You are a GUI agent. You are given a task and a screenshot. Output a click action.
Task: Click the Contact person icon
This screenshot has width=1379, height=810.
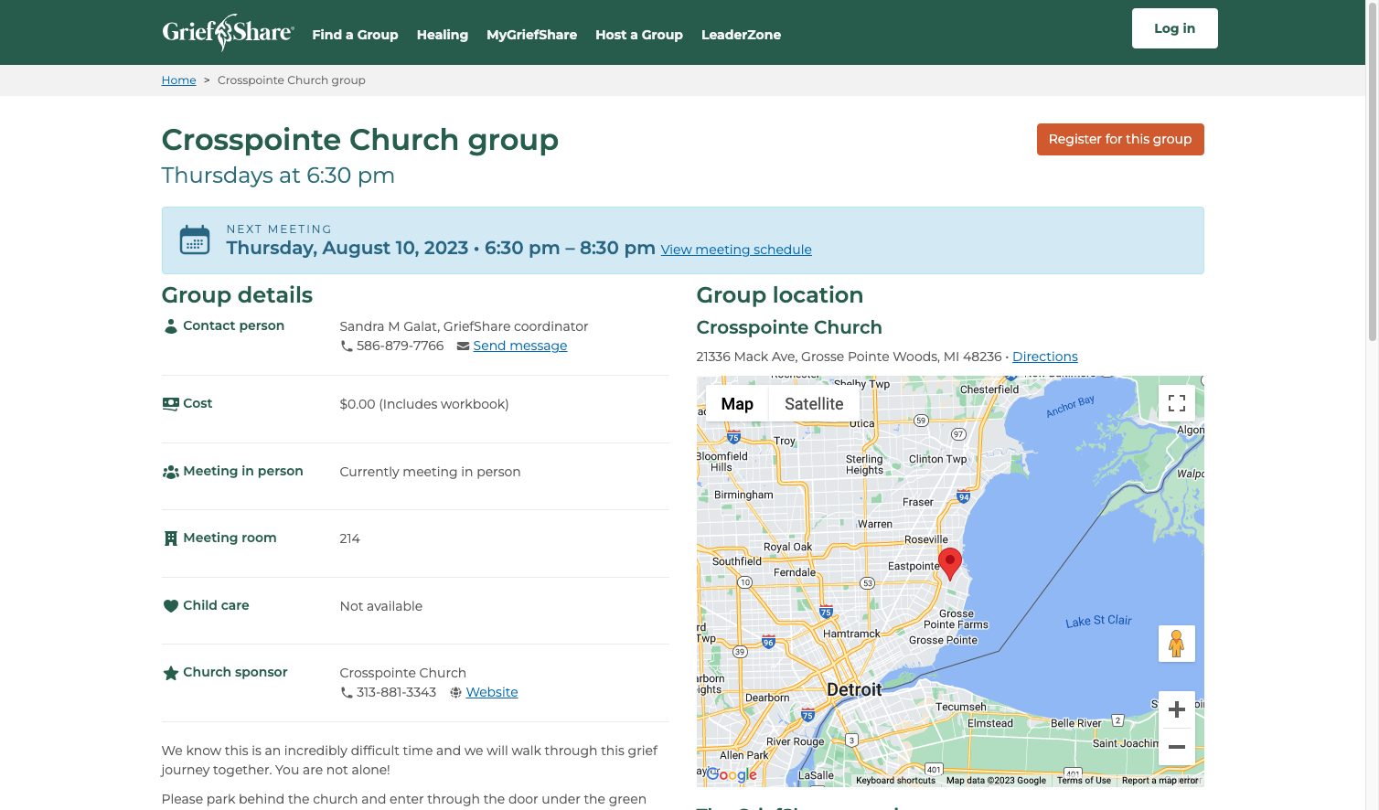[170, 326]
